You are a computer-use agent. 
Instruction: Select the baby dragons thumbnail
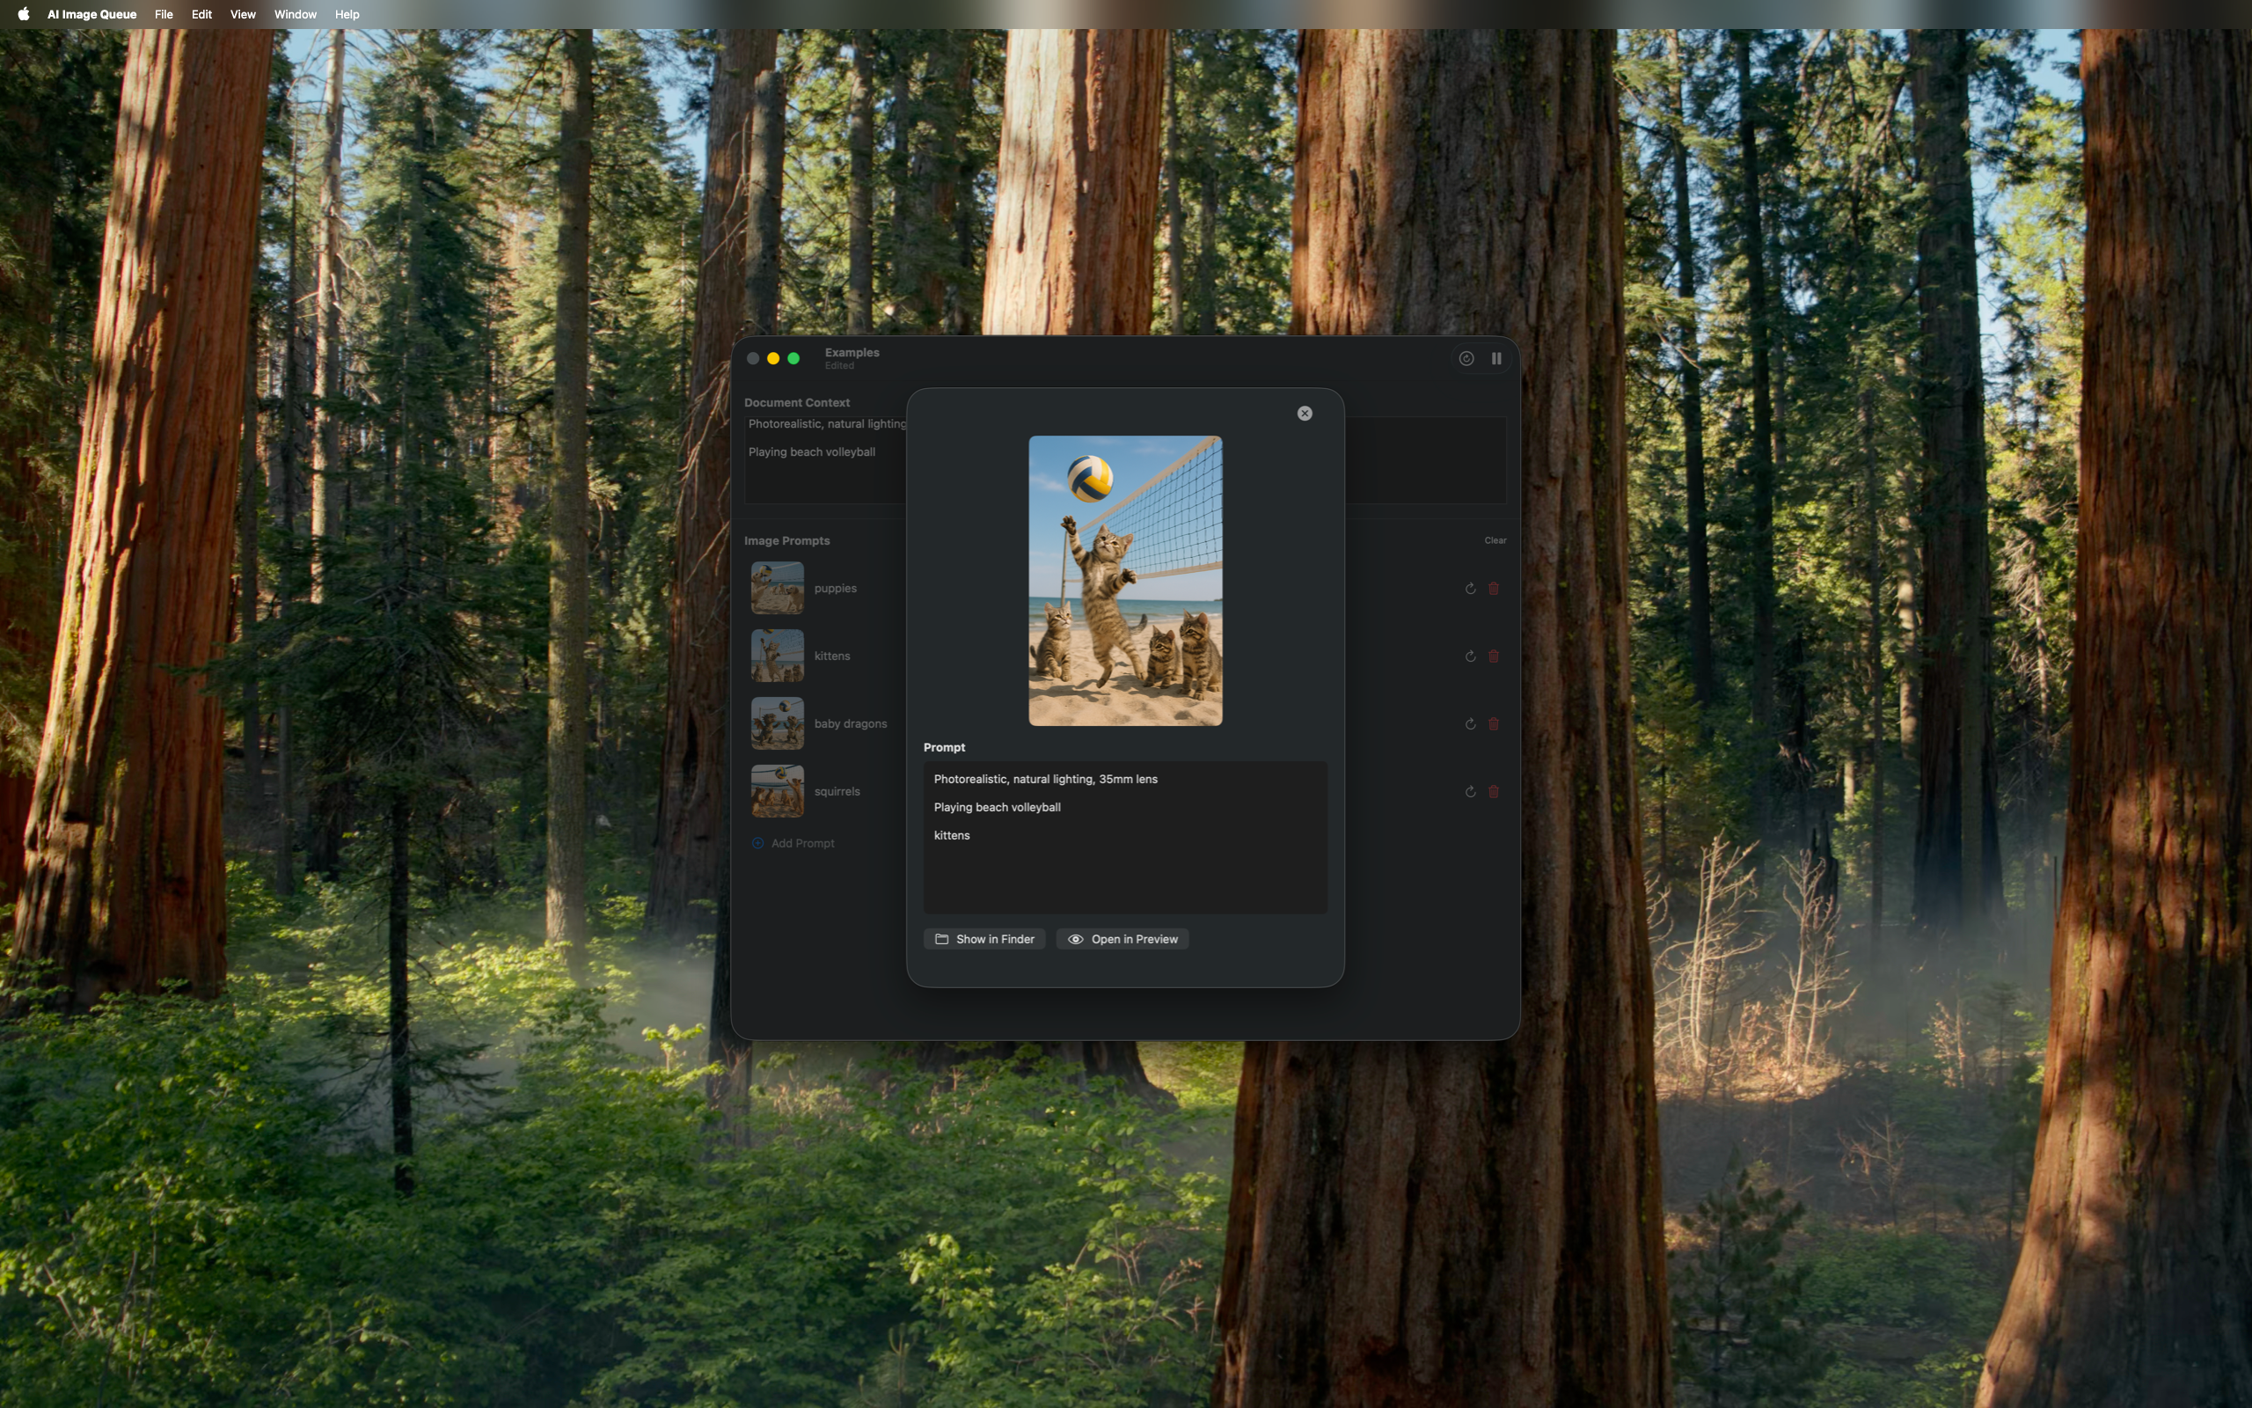[x=778, y=722]
